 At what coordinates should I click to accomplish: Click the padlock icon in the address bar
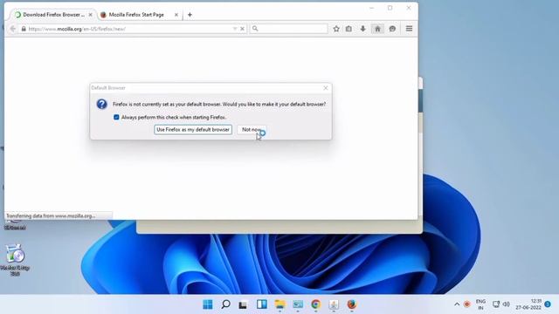pyautogui.click(x=24, y=29)
